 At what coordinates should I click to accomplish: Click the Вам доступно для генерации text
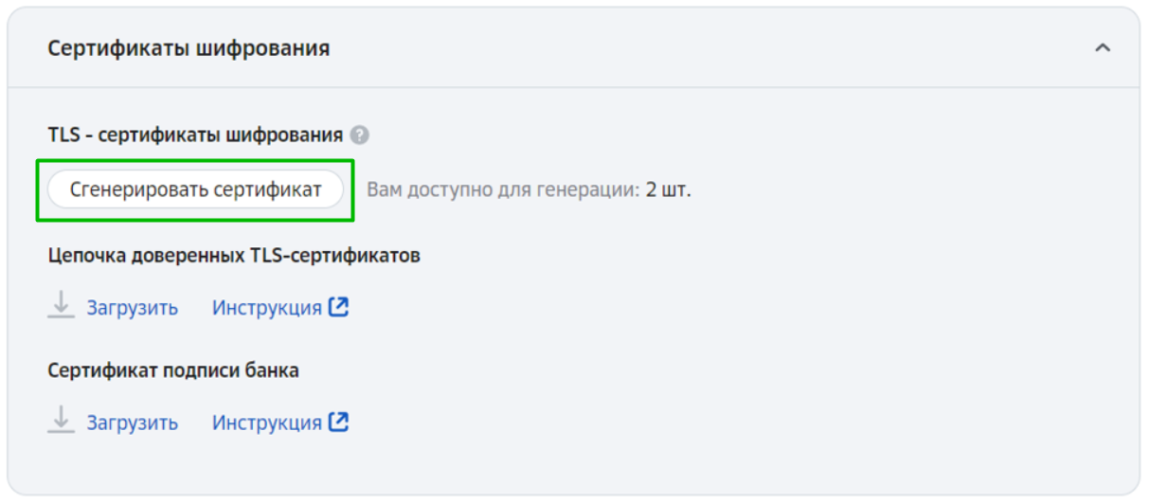click(x=503, y=189)
